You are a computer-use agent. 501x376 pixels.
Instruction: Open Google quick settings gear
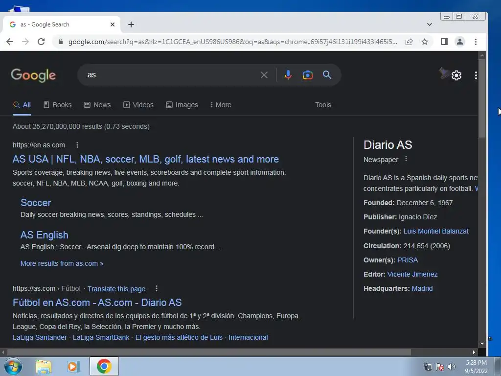[456, 75]
